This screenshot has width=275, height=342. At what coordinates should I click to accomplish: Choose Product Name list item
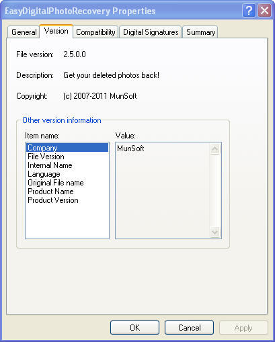click(67, 191)
